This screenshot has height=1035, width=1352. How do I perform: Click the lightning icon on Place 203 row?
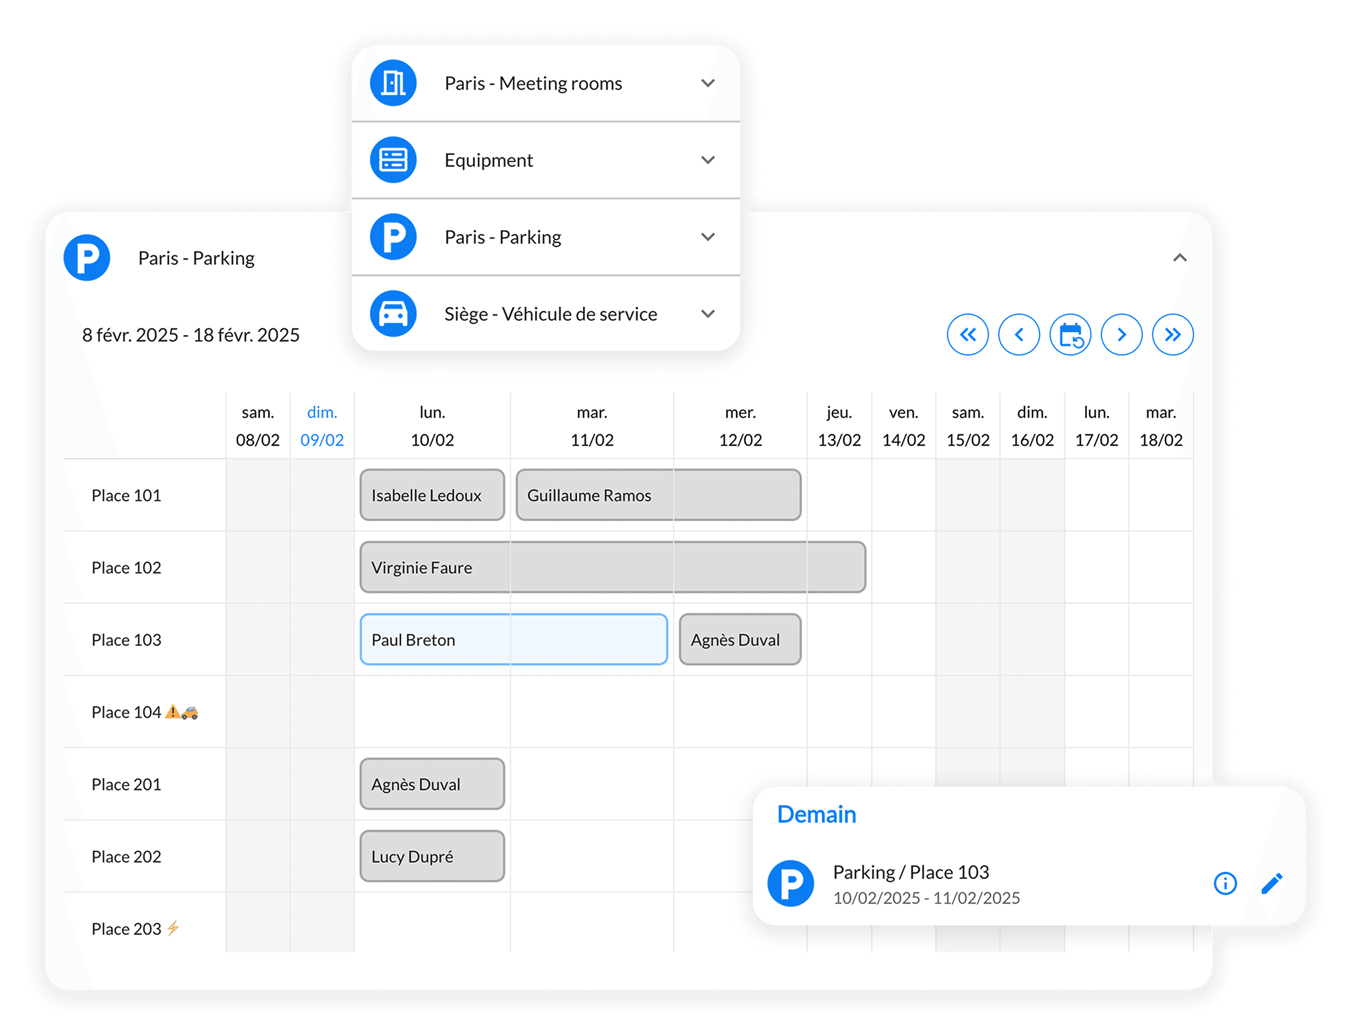(173, 928)
